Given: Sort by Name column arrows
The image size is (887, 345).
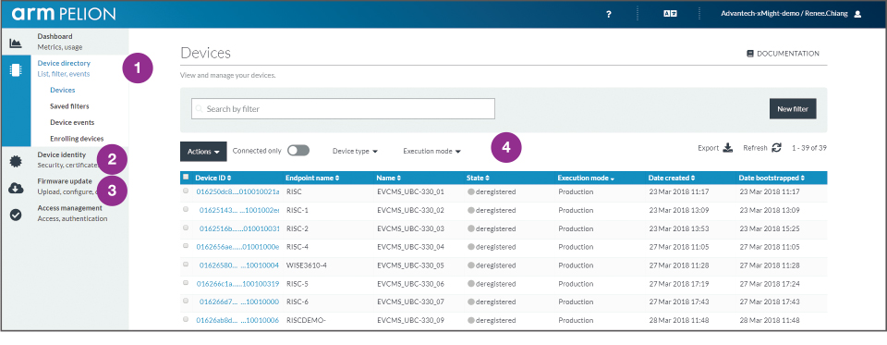Looking at the screenshot, I should pyautogui.click(x=399, y=178).
